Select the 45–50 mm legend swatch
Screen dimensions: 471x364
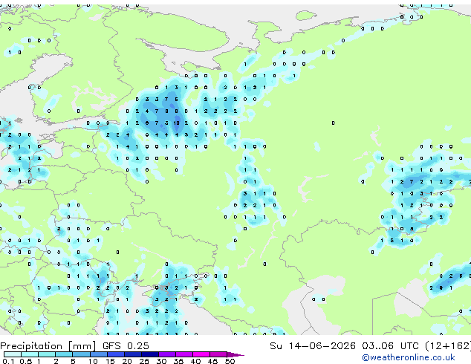(x=218, y=354)
